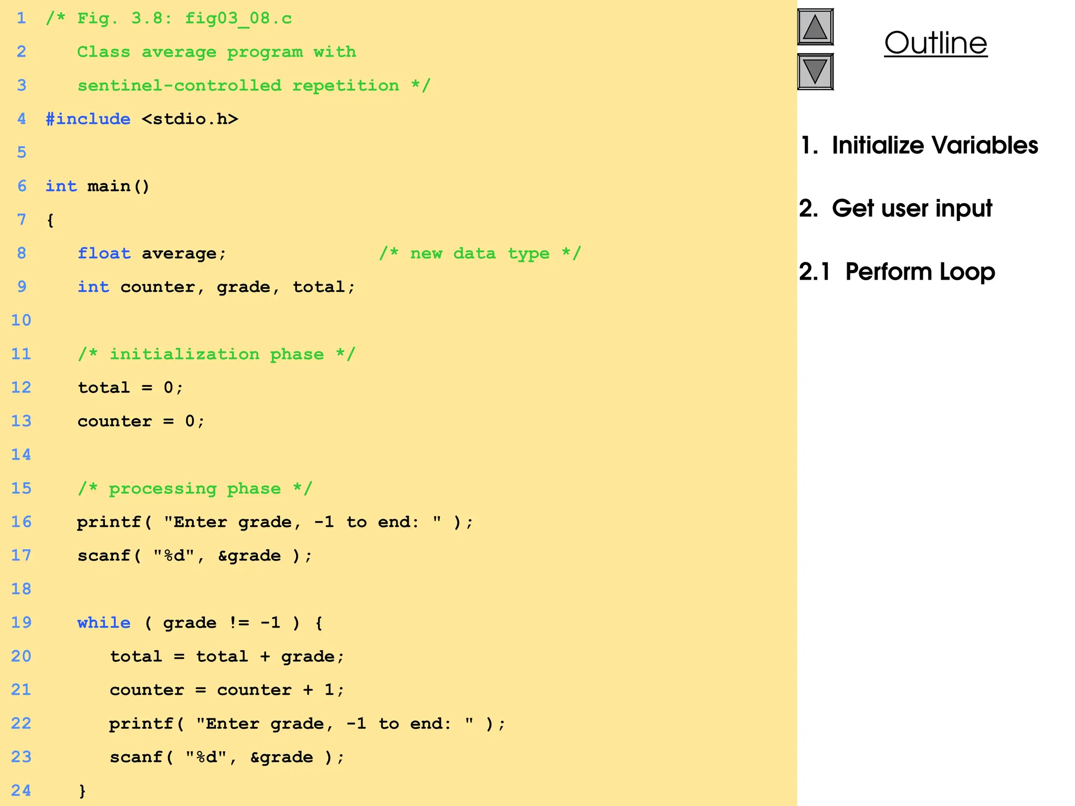Click line number 14
Screen dimensions: 1075x806
(x=22, y=454)
